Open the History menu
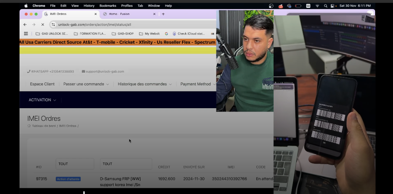The image size is (393, 194). point(89,6)
